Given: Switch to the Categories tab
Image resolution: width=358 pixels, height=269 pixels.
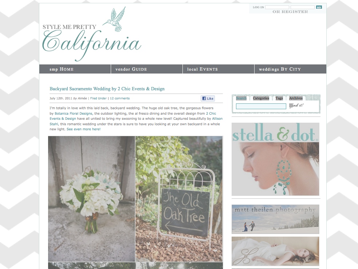Looking at the screenshot, I should pyautogui.click(x=261, y=98).
